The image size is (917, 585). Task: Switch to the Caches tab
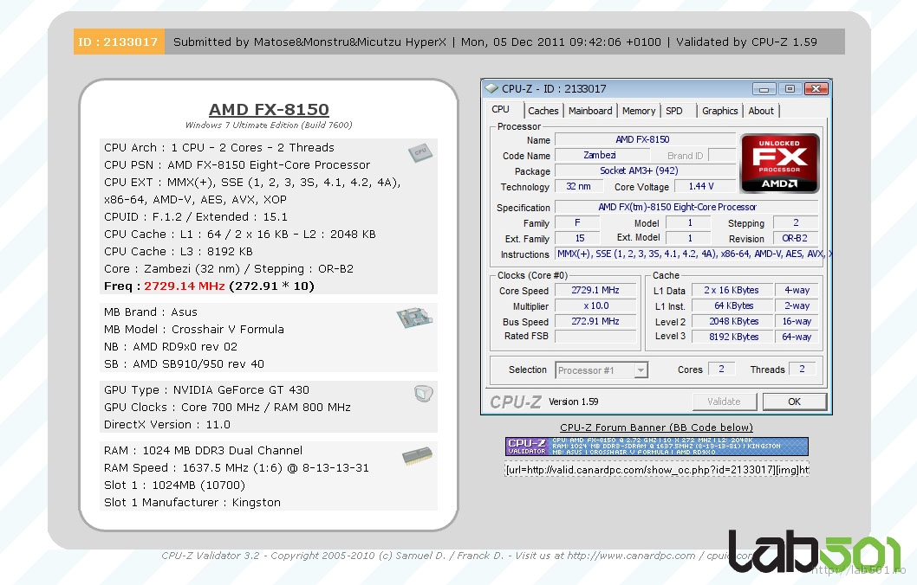pyautogui.click(x=543, y=111)
